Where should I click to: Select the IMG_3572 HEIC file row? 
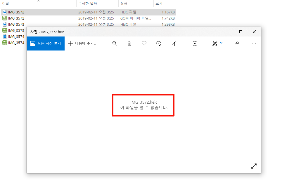pos(89,12)
